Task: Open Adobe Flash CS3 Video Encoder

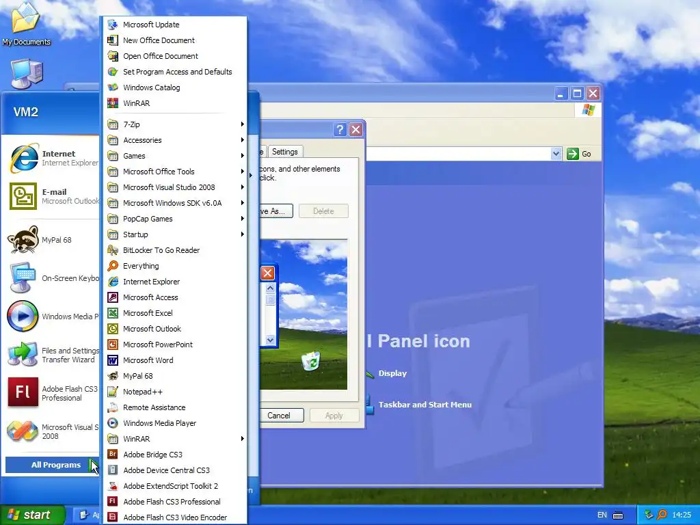Action: click(x=175, y=517)
